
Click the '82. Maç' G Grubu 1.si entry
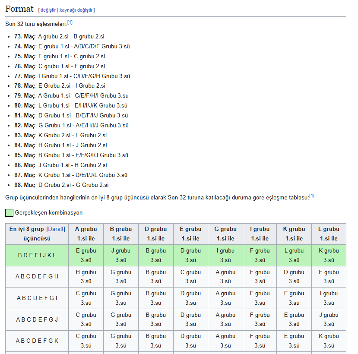click(x=71, y=125)
